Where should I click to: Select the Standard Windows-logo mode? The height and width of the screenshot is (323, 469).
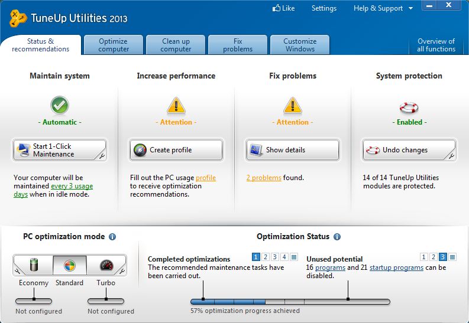(x=70, y=265)
